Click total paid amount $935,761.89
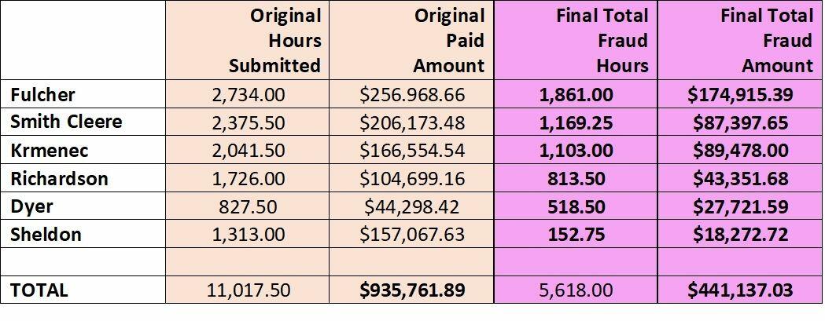This screenshot has height=321, width=825. tap(411, 290)
